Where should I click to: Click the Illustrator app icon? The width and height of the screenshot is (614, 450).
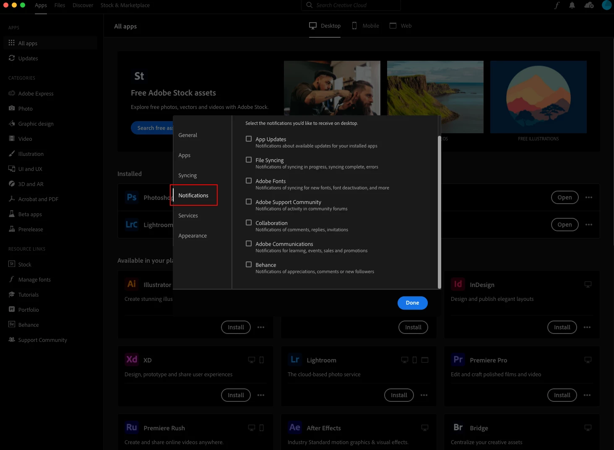132,284
